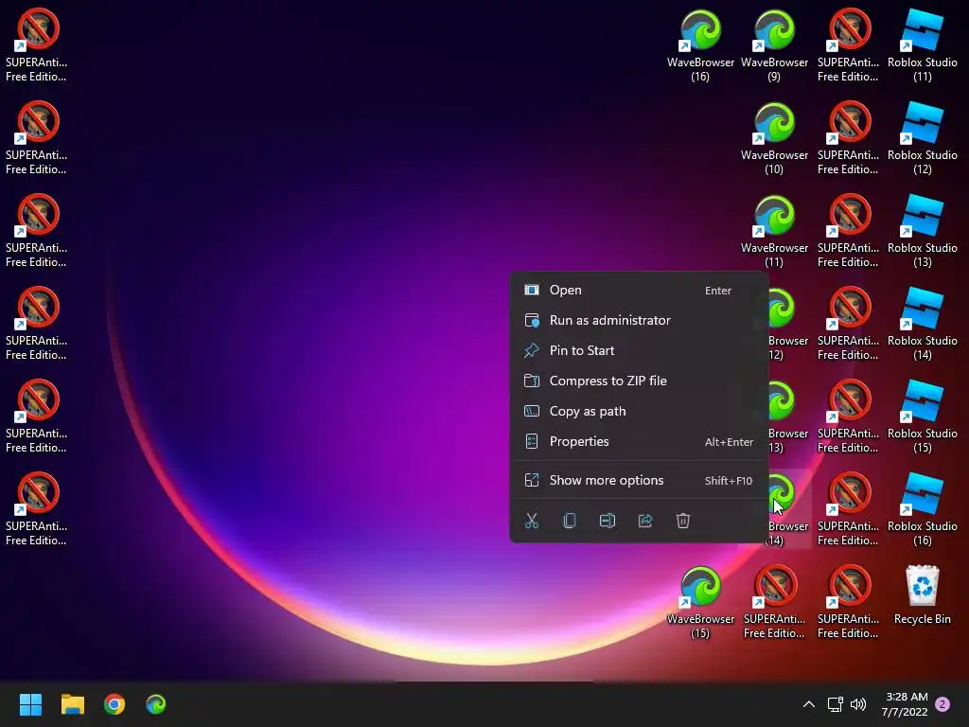The width and height of the screenshot is (969, 727).
Task: Choose Open in the context menu
Action: click(639, 290)
